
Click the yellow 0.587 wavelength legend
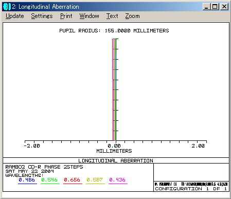[x=95, y=180]
